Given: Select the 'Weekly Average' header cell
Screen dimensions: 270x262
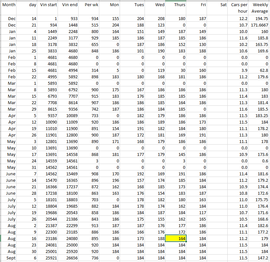Looking at the screenshot, I should 260,8.
